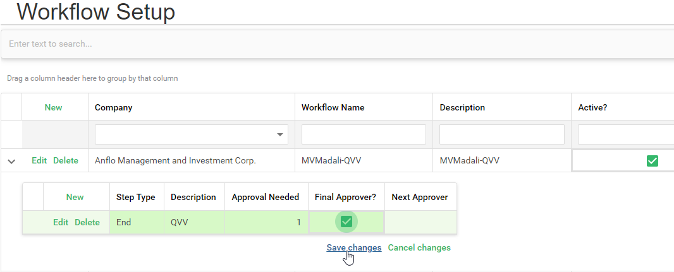Add a New workflow in main grid
This screenshot has width=674, height=272.
pos(54,107)
